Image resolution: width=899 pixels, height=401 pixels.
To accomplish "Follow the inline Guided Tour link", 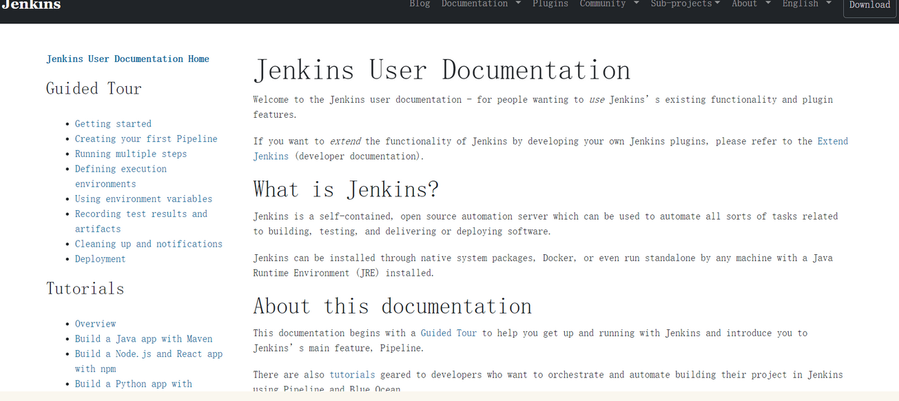I will coord(448,333).
